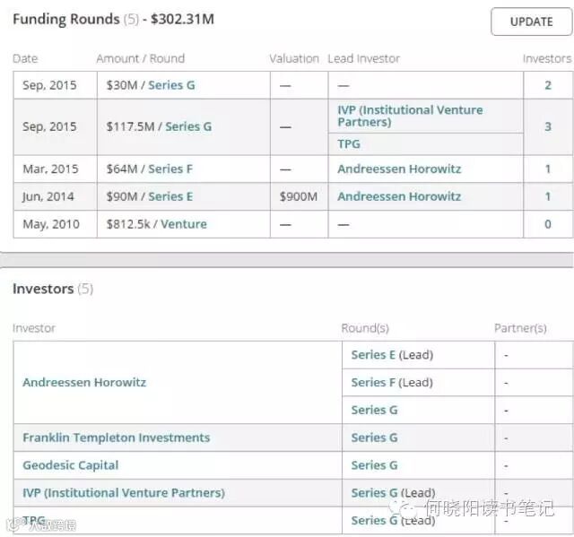
Task: Open Series G link for Geodesic Capital
Action: point(374,465)
